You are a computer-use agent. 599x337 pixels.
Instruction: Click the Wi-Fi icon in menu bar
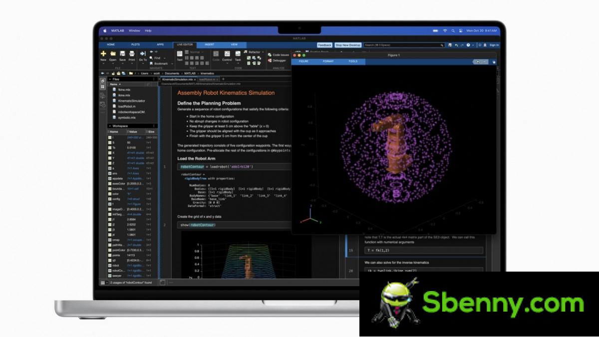(445, 30)
